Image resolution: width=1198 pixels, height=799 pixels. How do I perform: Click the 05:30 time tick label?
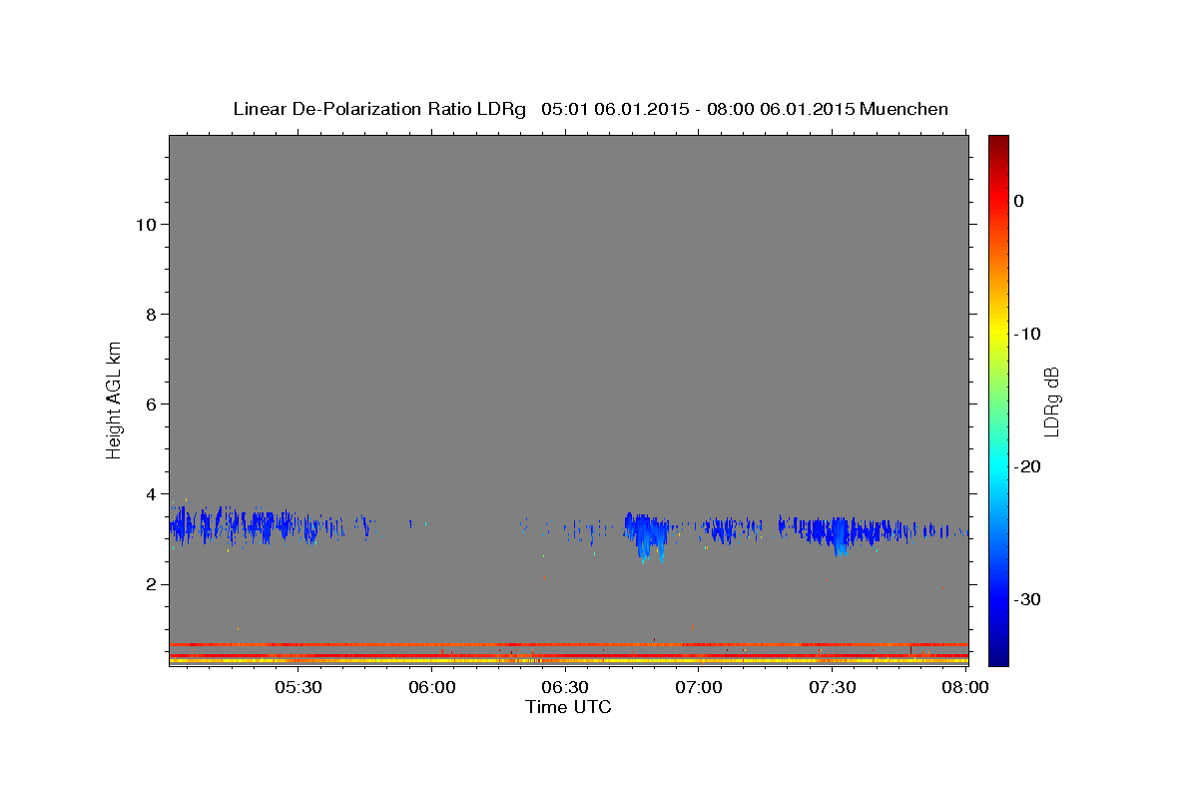[x=298, y=687]
